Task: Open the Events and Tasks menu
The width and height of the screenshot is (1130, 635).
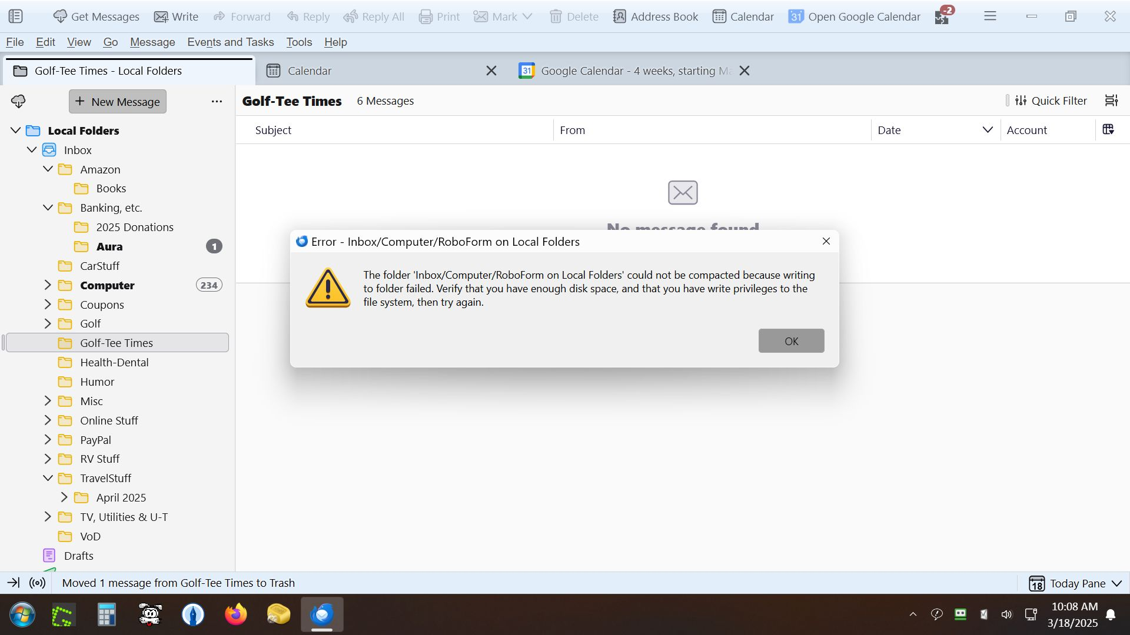Action: click(230, 42)
